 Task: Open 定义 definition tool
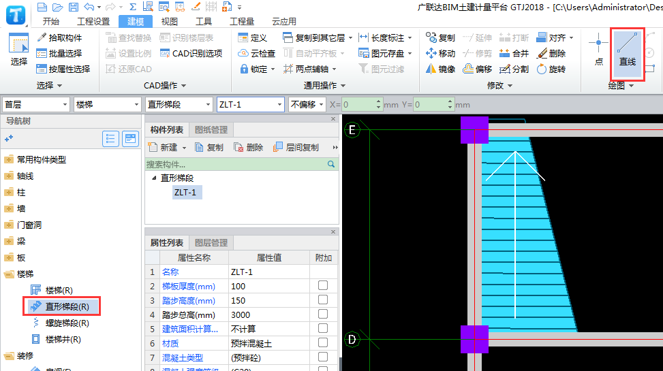252,37
